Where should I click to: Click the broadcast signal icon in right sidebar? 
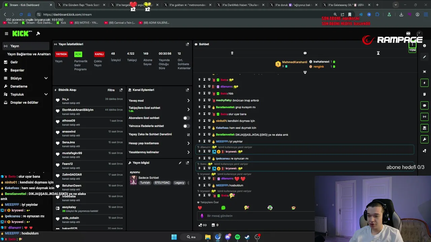(425, 117)
